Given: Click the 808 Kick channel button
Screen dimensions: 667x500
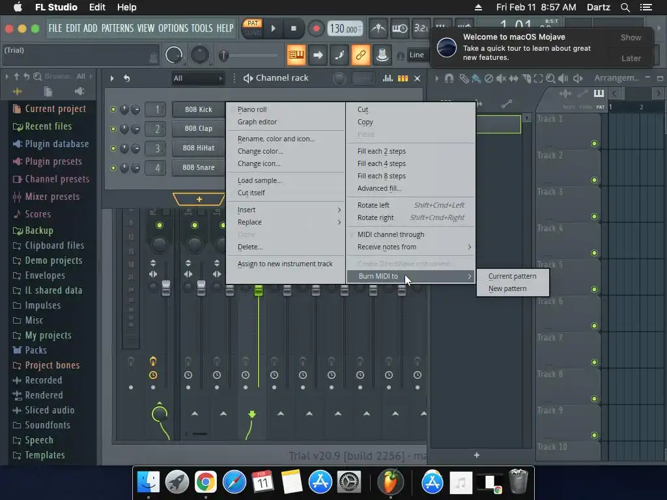Looking at the screenshot, I should point(198,109).
